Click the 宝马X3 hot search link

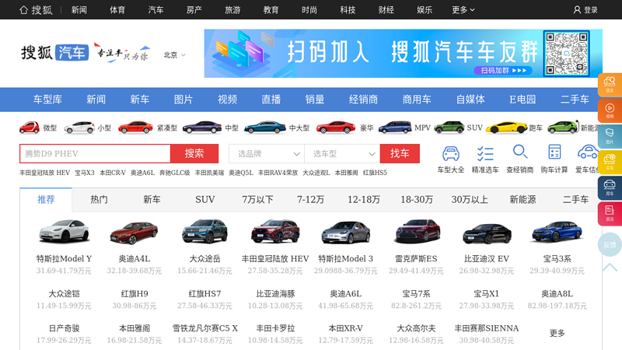[85, 173]
